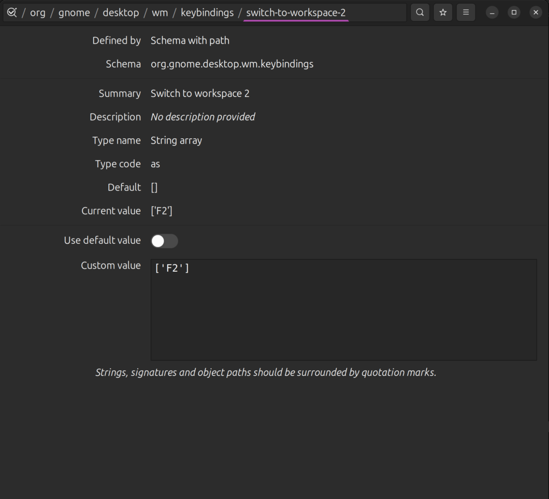Click the switch-to-workspace-2 path entry
This screenshot has height=499, width=549.
pos(296,13)
